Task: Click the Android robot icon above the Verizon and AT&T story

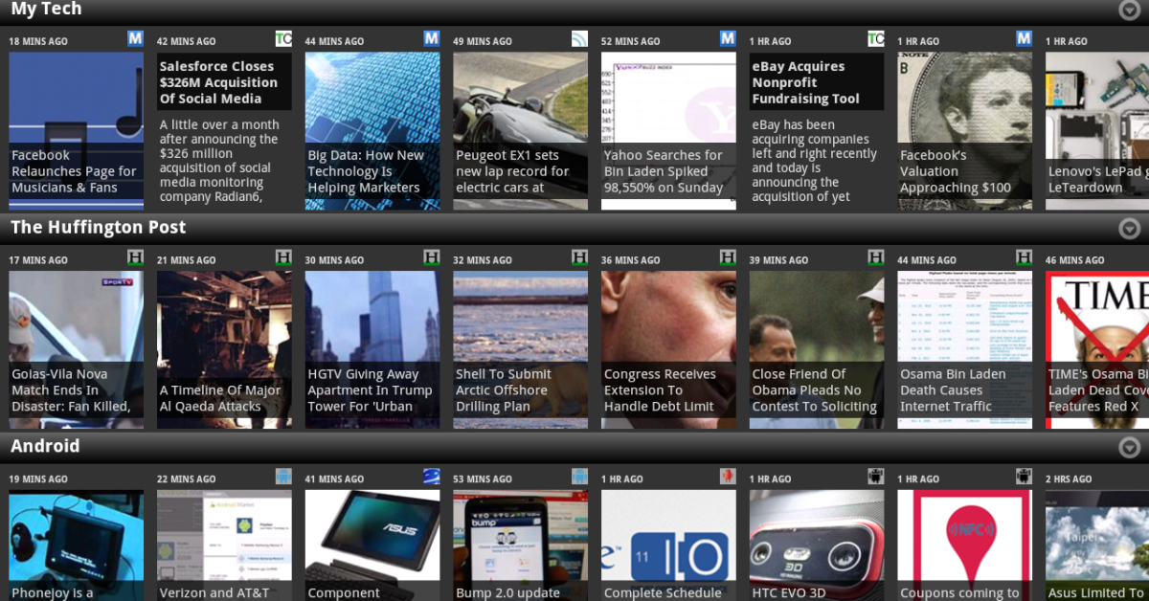Action: pyautogui.click(x=283, y=477)
